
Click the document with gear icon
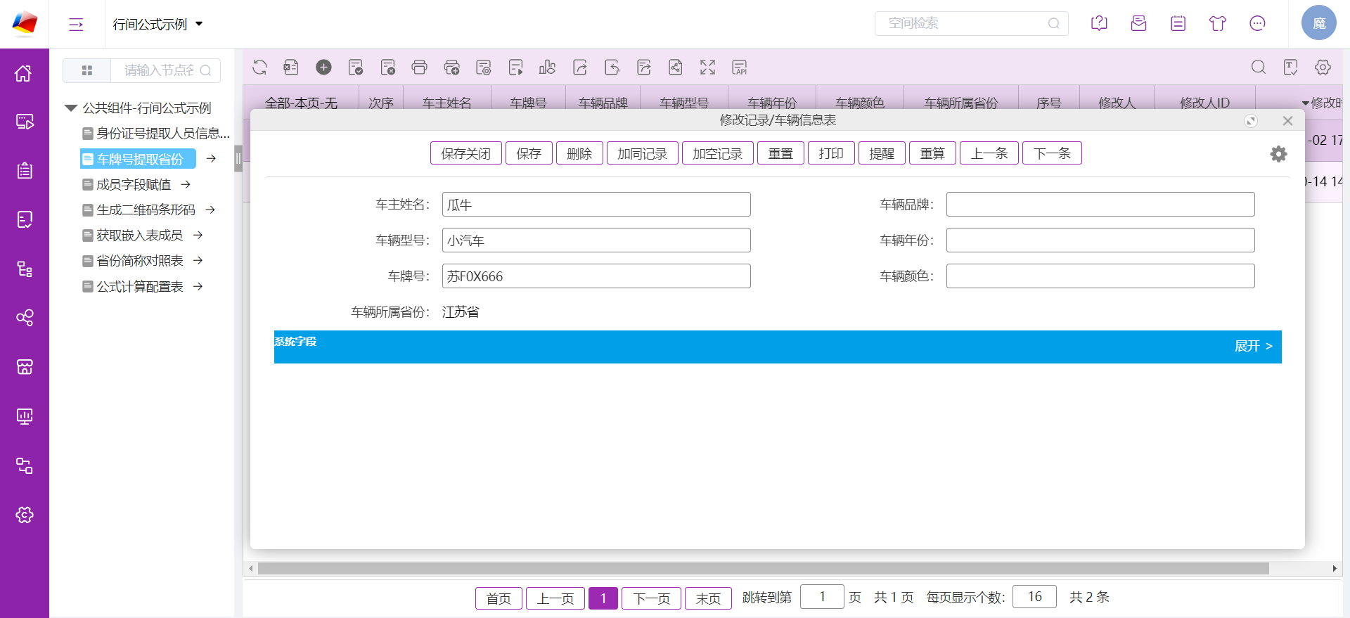pos(484,67)
